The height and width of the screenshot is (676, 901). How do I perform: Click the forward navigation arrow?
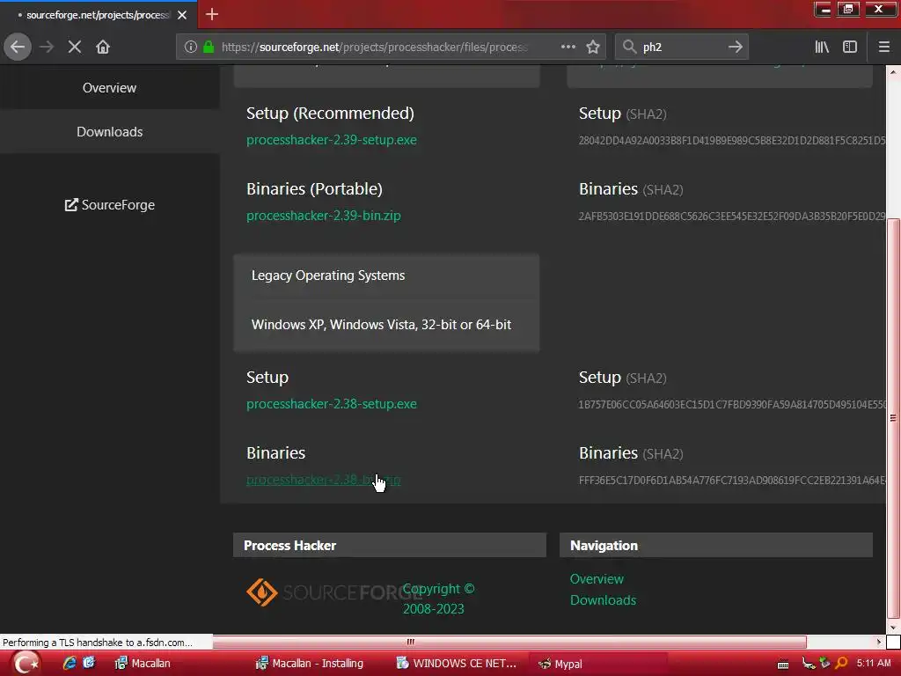coord(47,47)
